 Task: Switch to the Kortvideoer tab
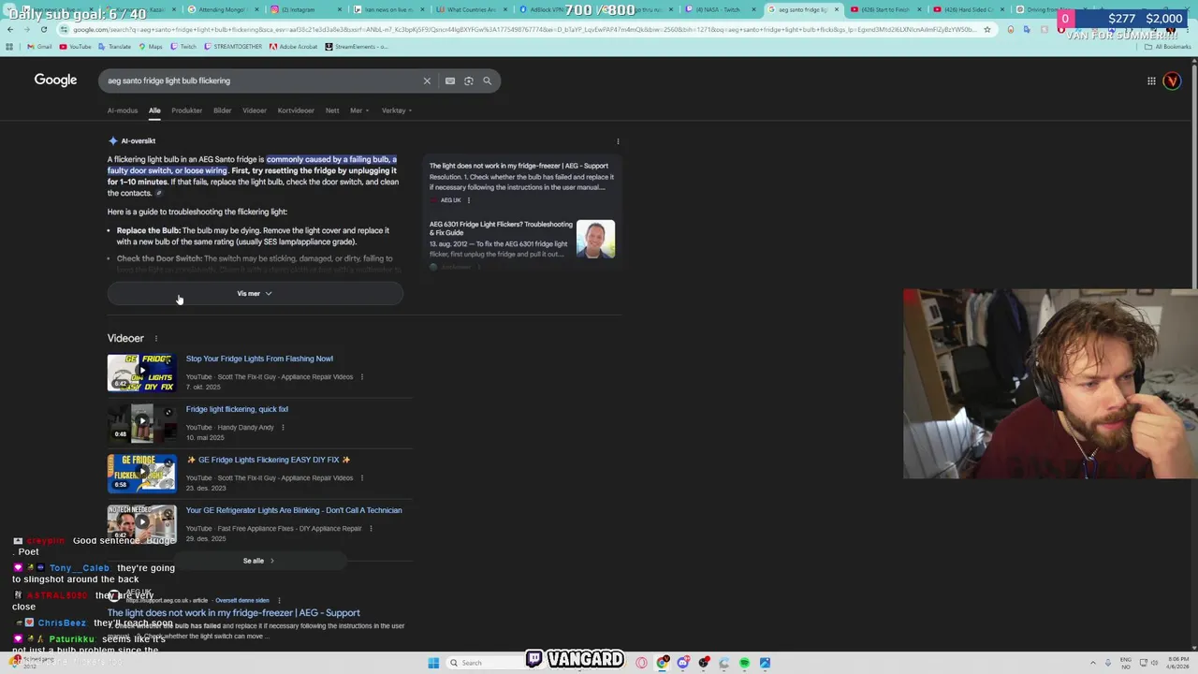[296, 110]
